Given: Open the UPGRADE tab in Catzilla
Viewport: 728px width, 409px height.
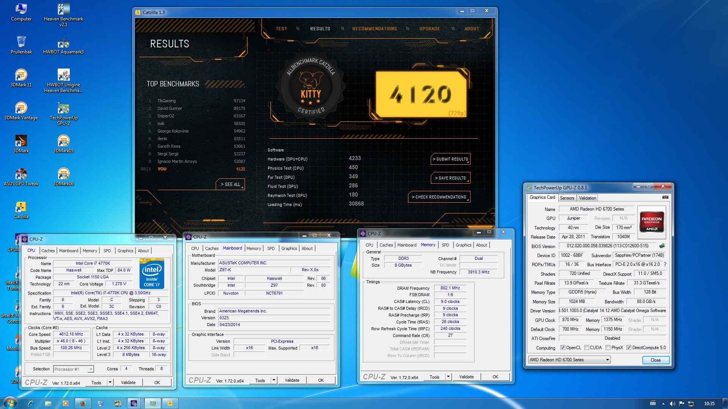Looking at the screenshot, I should pos(430,29).
